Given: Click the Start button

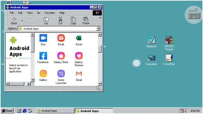Looking at the screenshot, I should pos(7,111).
